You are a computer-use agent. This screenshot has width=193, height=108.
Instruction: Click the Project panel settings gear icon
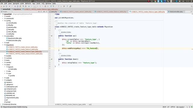point(44,12)
